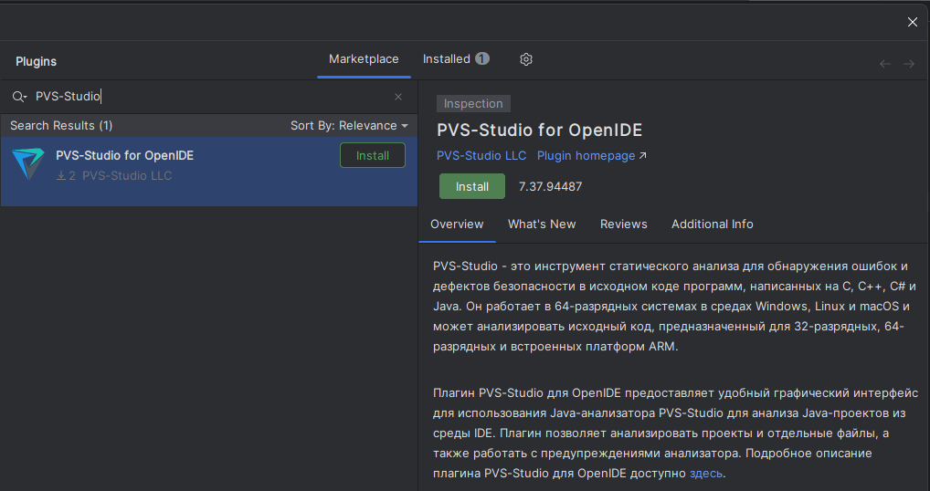Image resolution: width=930 pixels, height=491 pixels.
Task: Open the What's New tab
Action: point(542,225)
